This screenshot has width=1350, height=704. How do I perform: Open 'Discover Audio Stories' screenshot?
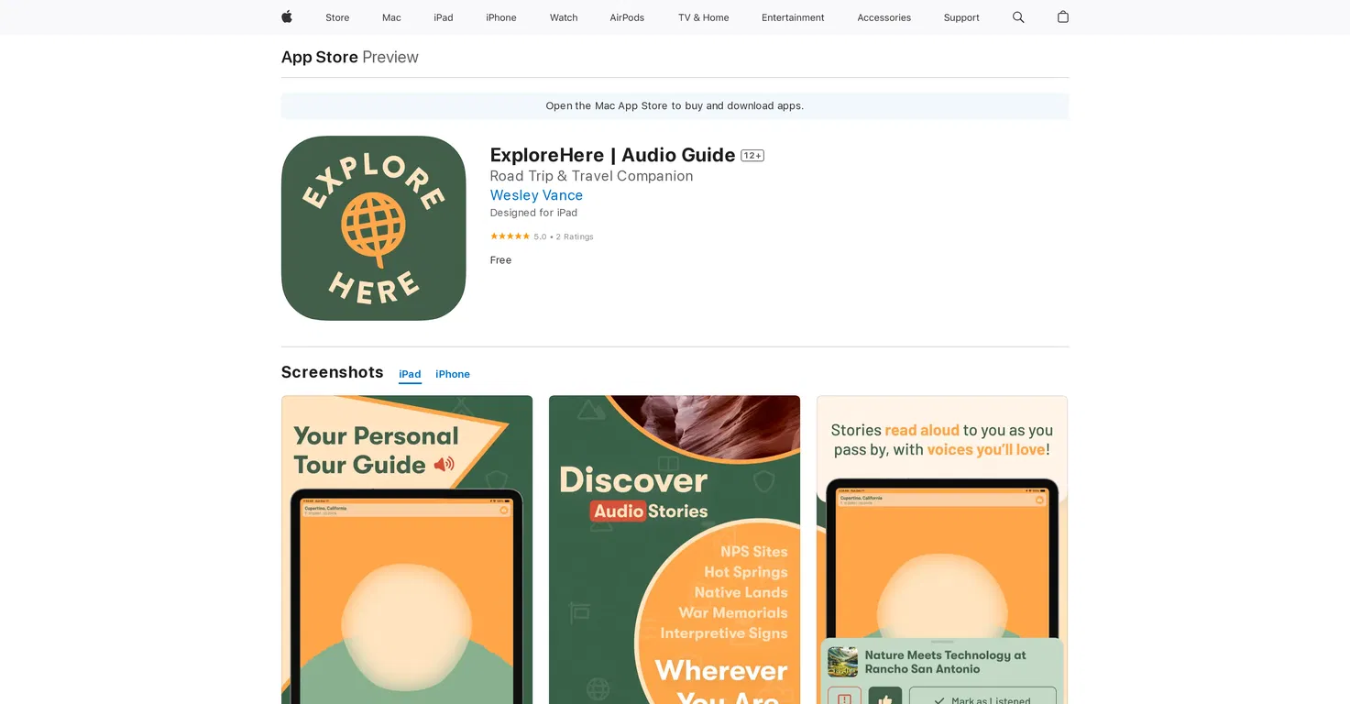[675, 550]
